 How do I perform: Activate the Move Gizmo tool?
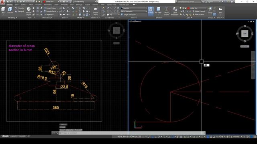[166, 11]
